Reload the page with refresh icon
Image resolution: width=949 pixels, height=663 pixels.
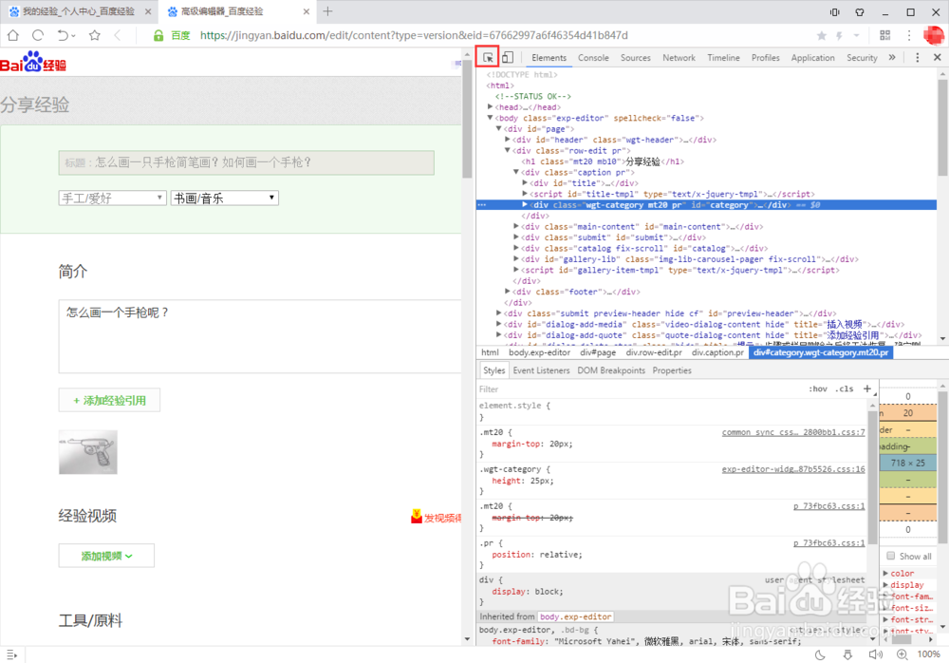pos(38,35)
